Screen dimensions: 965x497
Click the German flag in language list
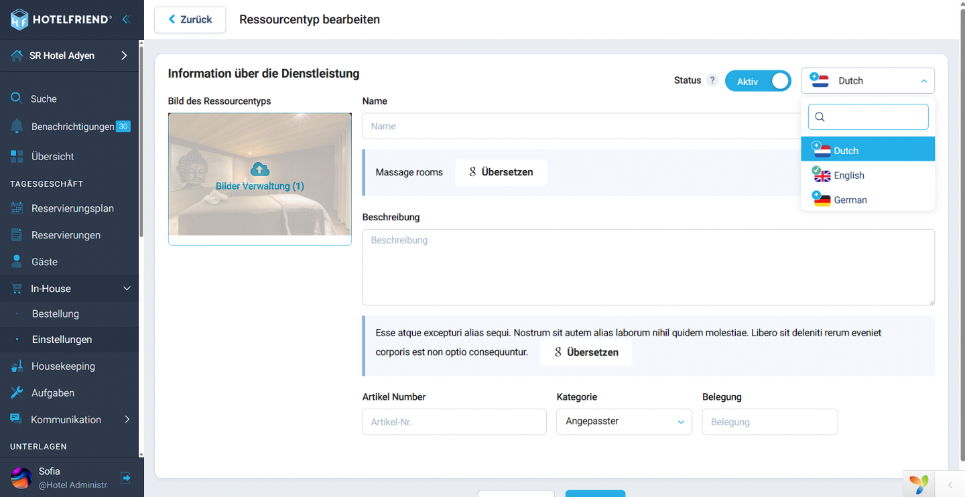pyautogui.click(x=822, y=200)
